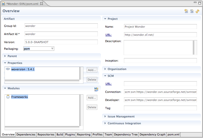
Task: Click Delete button in Properties section
Action: coord(92,80)
